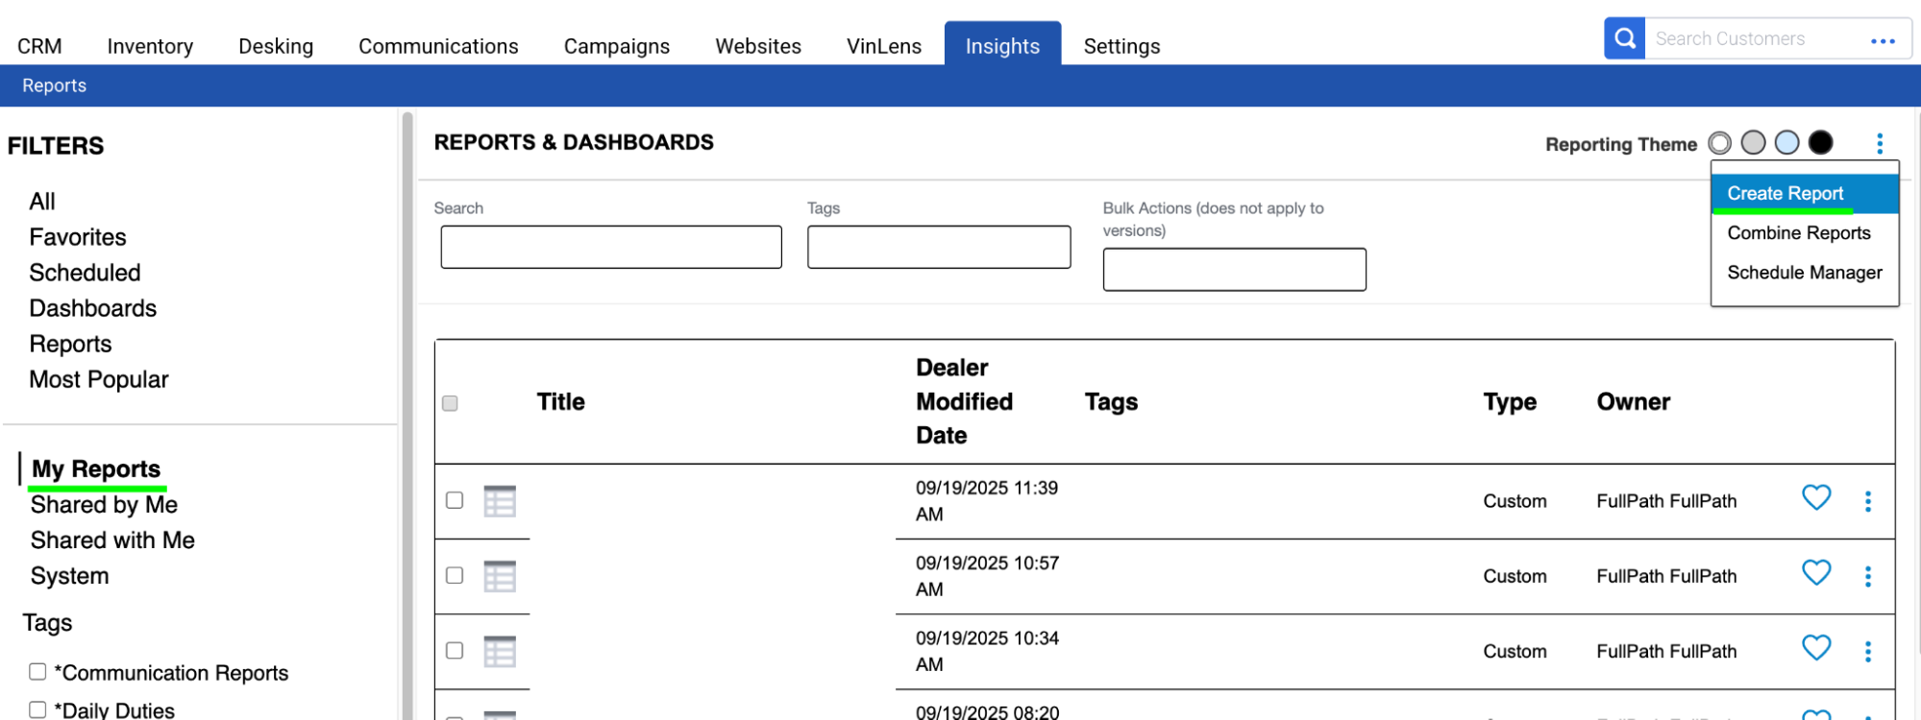
Task: Open row options for the 10:34 AM report
Action: tap(1867, 652)
